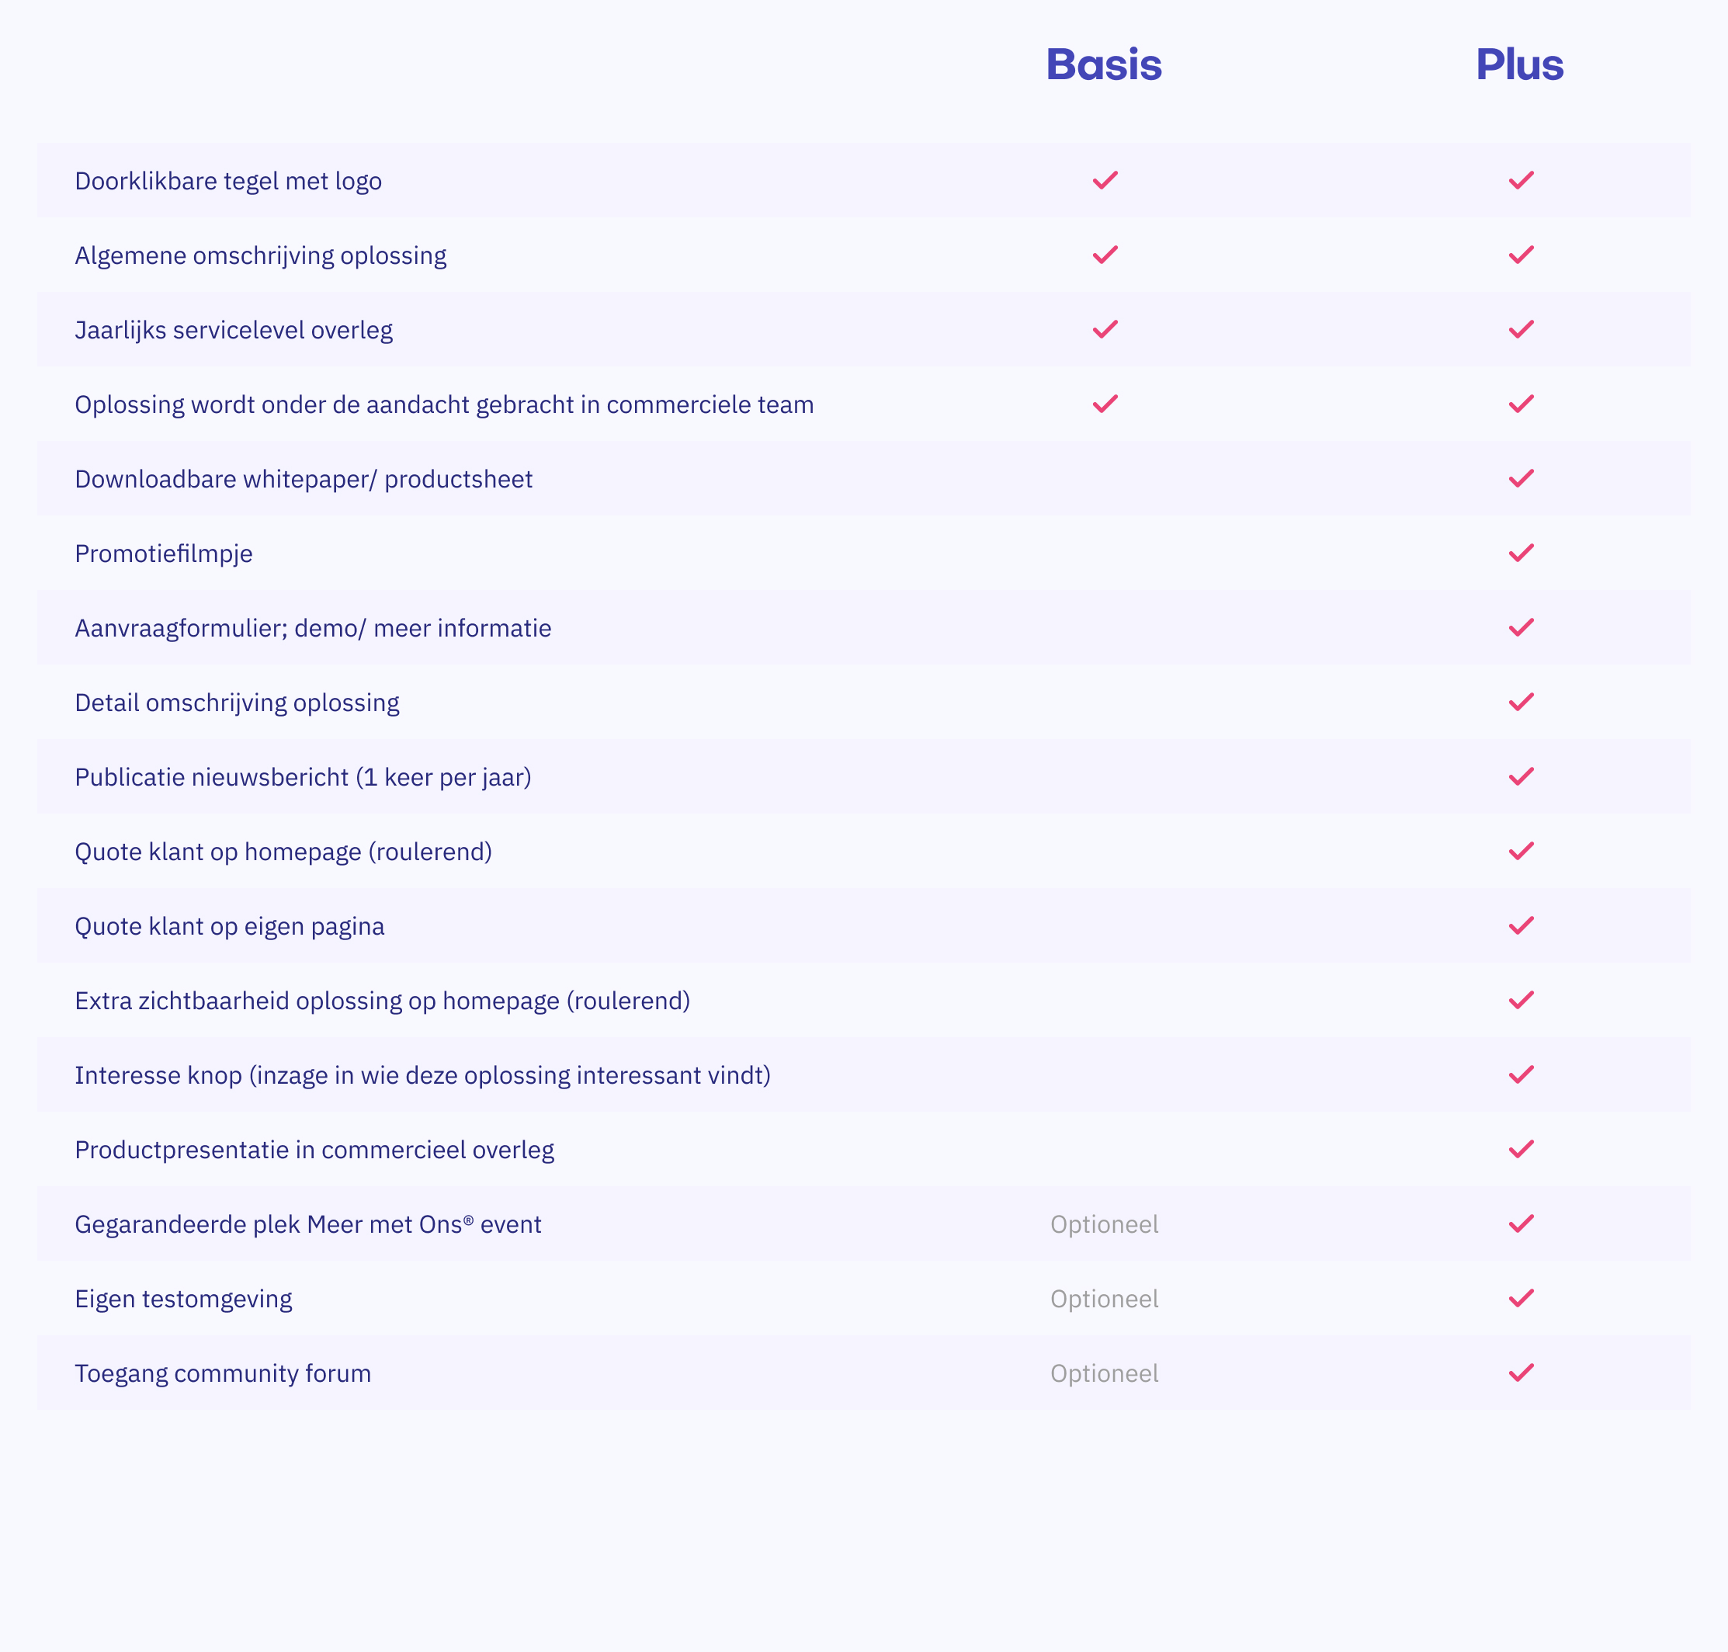Screen dimensions: 1728x1652
Task: Click the Aanvraagformulier; demo/ meer informatie label
Action: tap(313, 628)
